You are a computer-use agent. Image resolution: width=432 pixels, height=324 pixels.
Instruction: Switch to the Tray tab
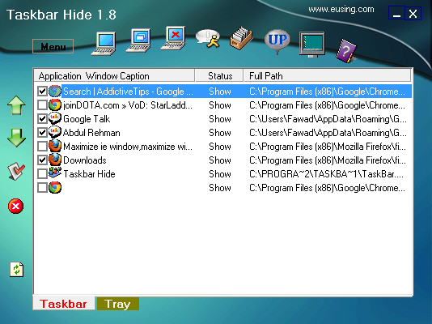pyautogui.click(x=118, y=304)
